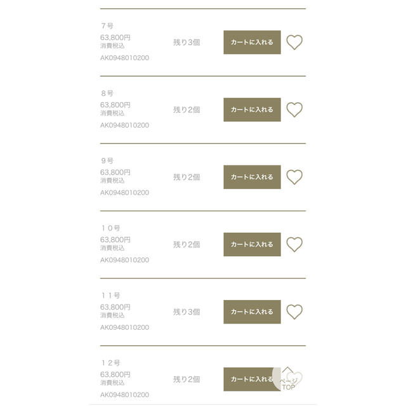406x406 pixels.
Task: Click product code under 9号 row
Action: (124, 193)
